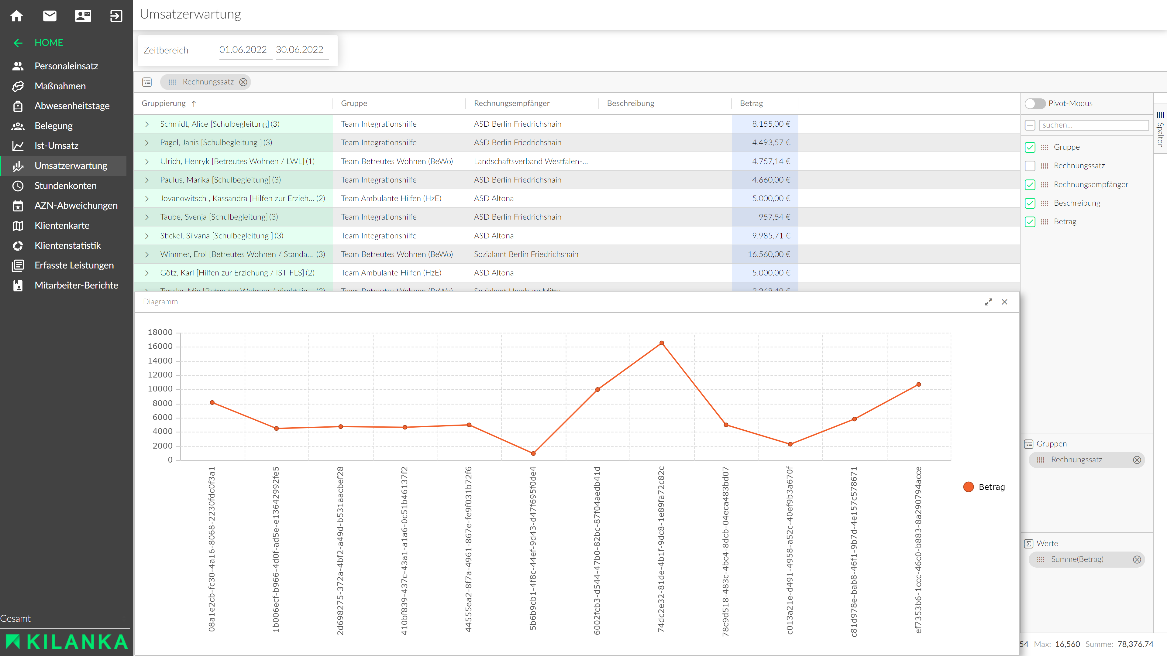1167x656 pixels.
Task: Expand the Wimmer, Erol group row
Action: point(147,255)
